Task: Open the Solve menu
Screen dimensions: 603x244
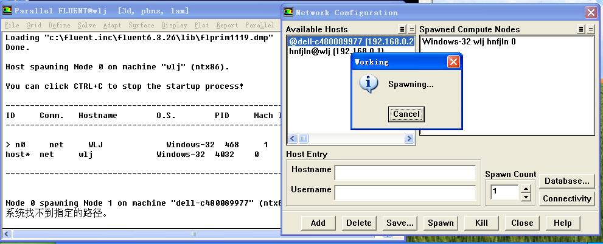Action: (x=86, y=26)
